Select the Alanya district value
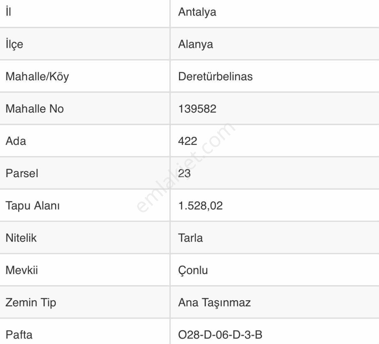This screenshot has height=344, width=379. (x=196, y=44)
